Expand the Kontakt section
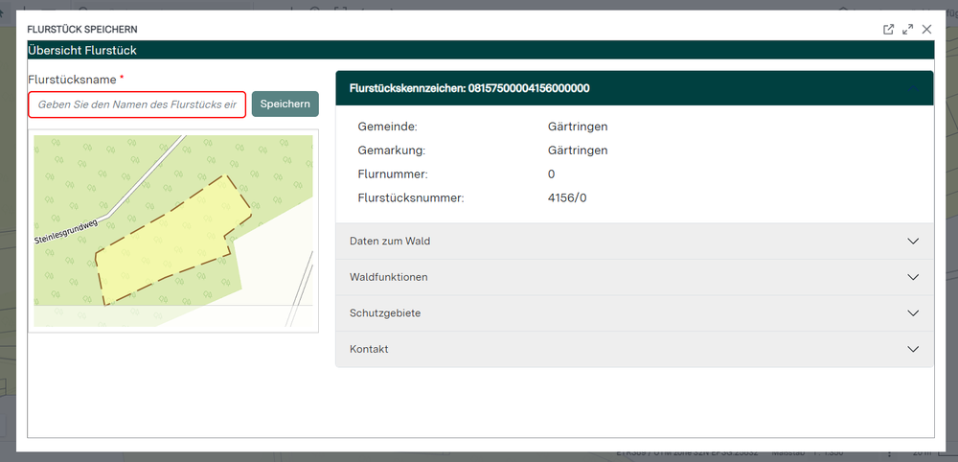Screen dimensions: 958x462 [x=634, y=349]
